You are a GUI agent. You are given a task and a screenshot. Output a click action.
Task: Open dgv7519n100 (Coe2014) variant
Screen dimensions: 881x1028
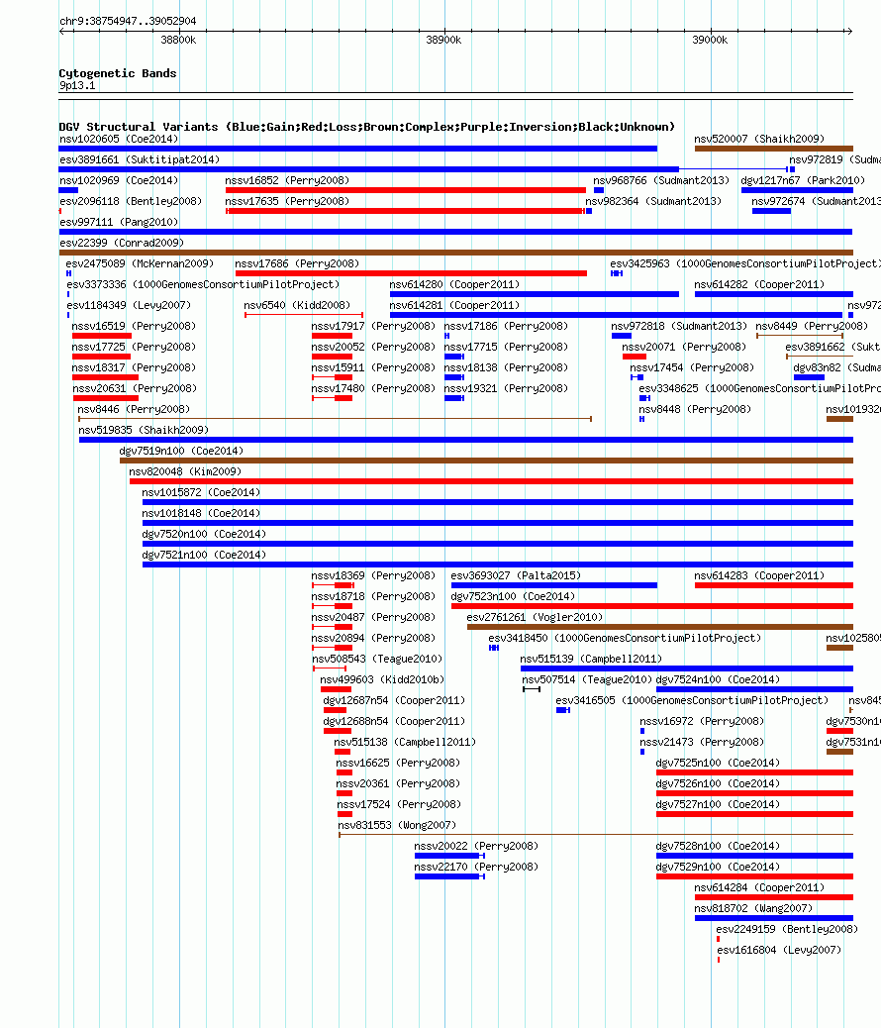[x=181, y=452]
